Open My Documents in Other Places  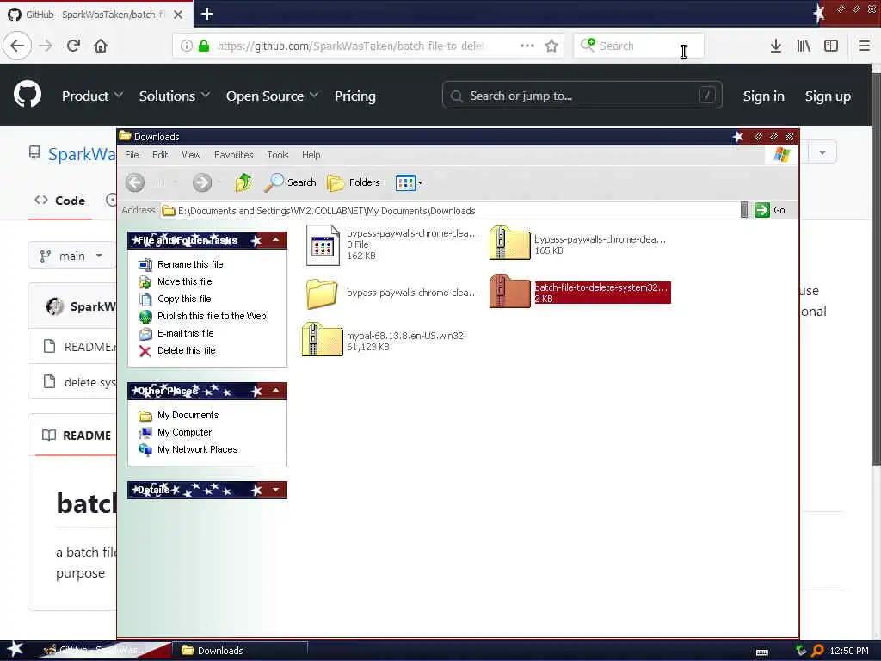point(188,416)
